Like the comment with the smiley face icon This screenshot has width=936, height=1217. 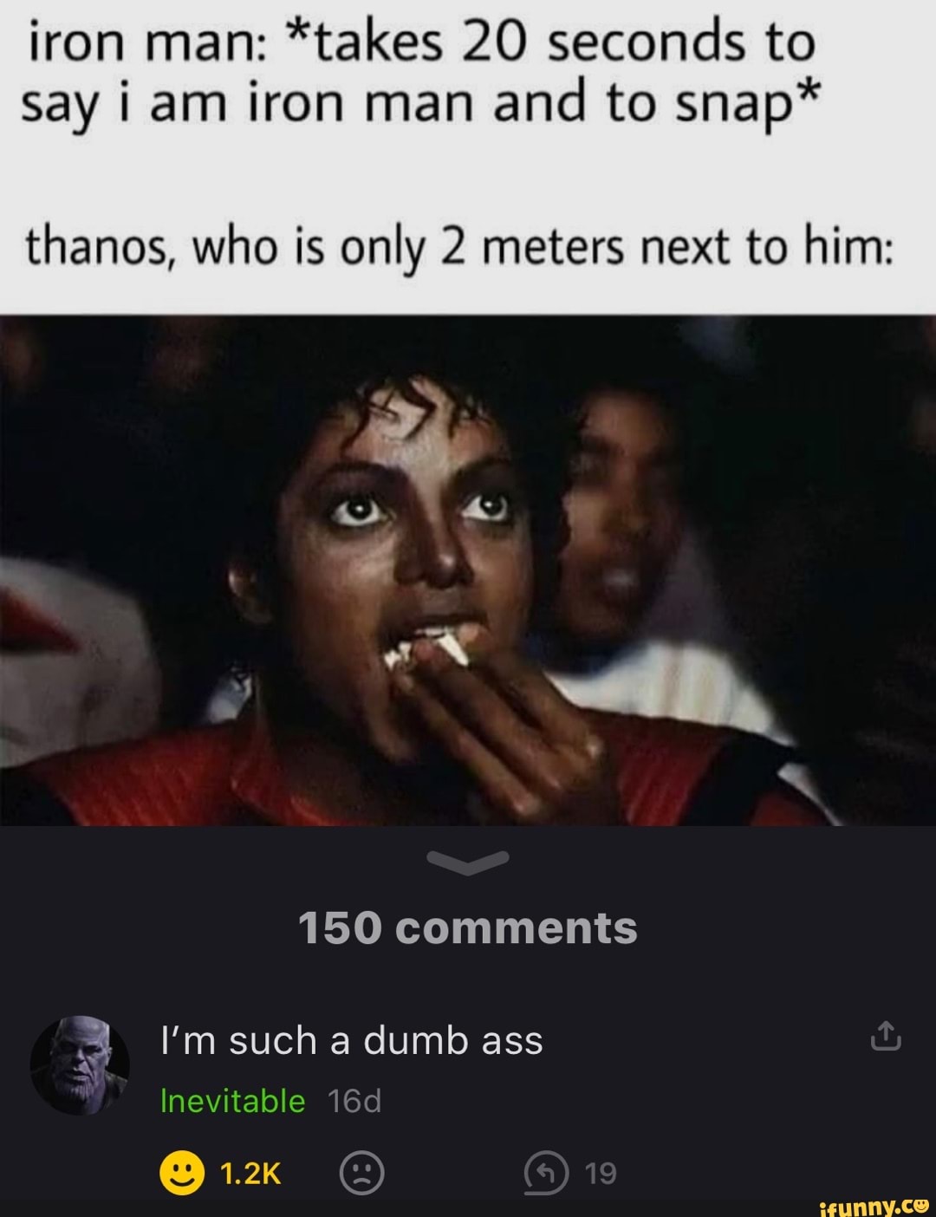[182, 1174]
